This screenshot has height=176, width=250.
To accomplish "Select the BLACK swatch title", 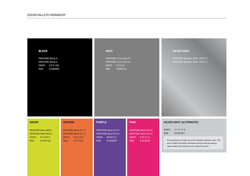I will pos(43,51).
